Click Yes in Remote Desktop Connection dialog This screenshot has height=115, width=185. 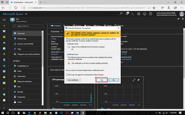102,80
